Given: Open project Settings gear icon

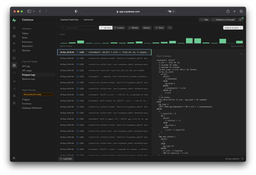Looking at the screenshot, I should 15,102.
